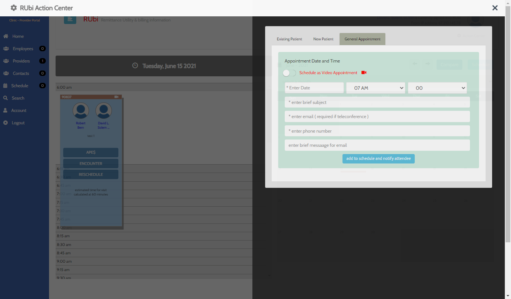
Task: Click the RUbi Action Center gear icon
Action: (14, 8)
